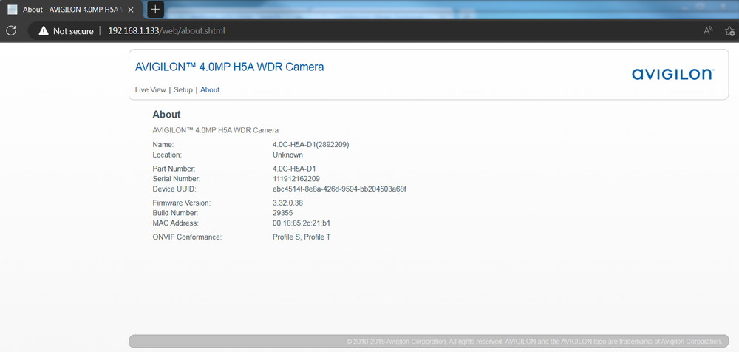Click the ONVIF value Profile S, Profile T
739x352 pixels.
point(302,237)
